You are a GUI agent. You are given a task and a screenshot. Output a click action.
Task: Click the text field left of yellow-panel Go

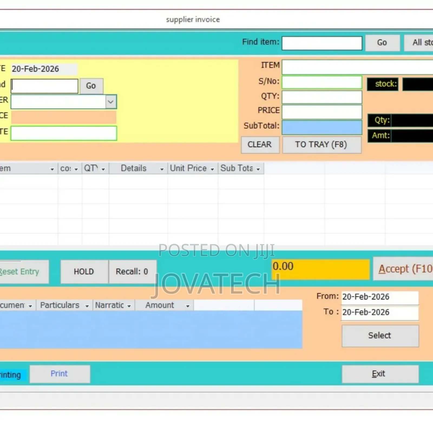[44, 86]
